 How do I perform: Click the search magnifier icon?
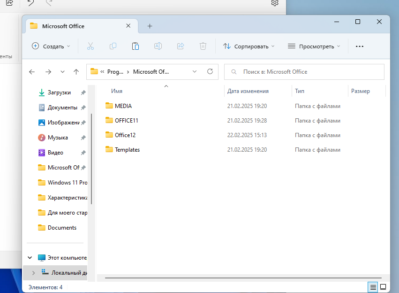click(233, 72)
